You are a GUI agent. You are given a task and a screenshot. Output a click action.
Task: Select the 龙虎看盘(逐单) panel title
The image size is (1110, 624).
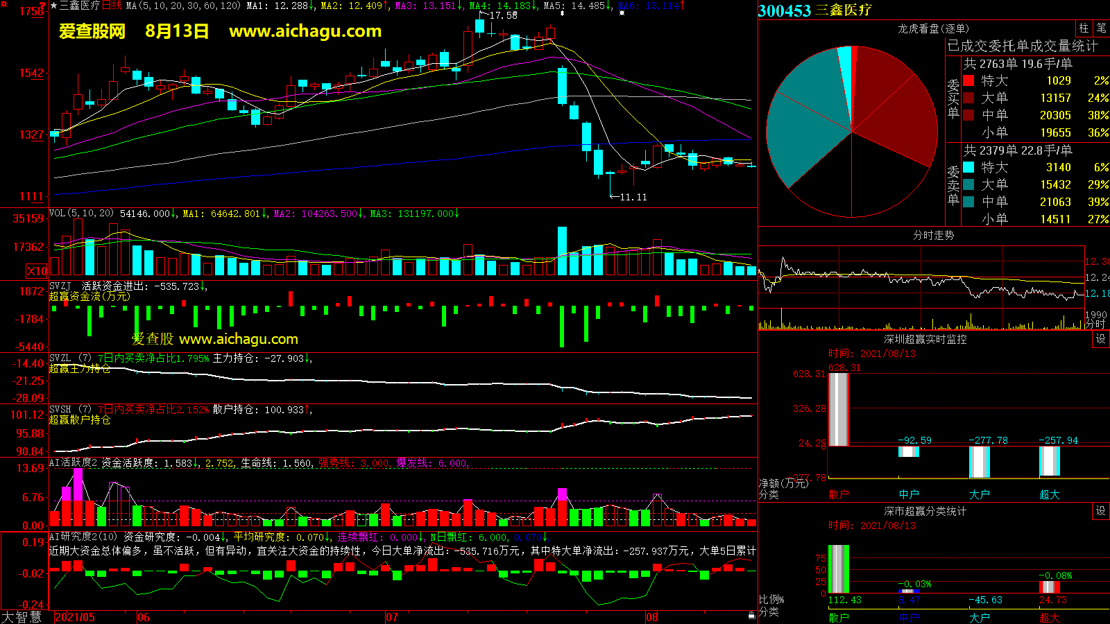(933, 28)
